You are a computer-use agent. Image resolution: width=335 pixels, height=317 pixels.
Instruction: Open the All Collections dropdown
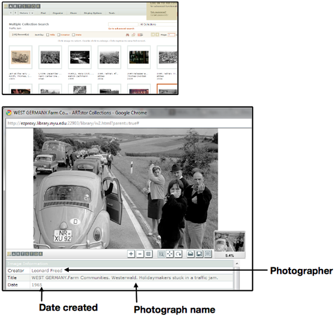pyautogui.click(x=156, y=25)
